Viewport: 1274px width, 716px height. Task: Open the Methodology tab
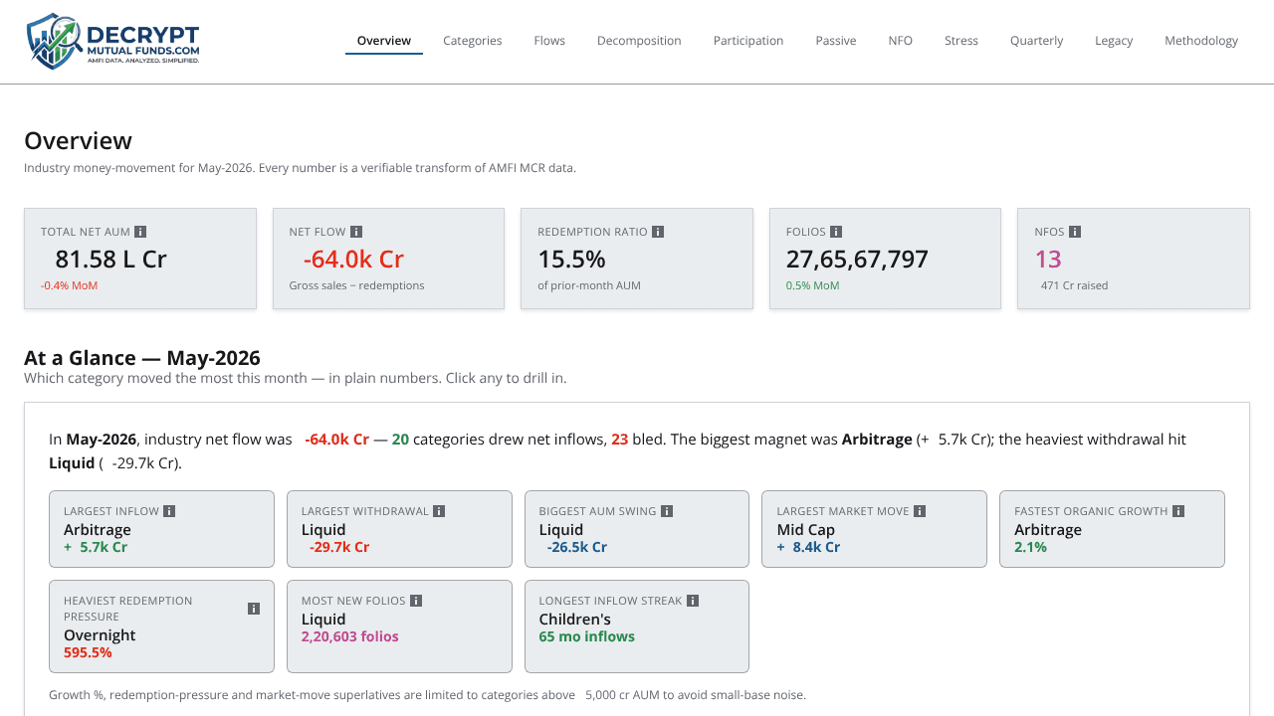point(1201,41)
